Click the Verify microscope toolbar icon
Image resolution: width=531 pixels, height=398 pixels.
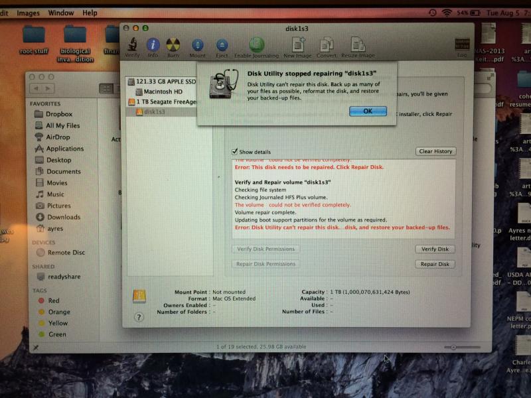(132, 47)
